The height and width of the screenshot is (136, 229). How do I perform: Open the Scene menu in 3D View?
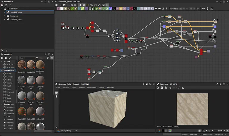(x=58, y=87)
